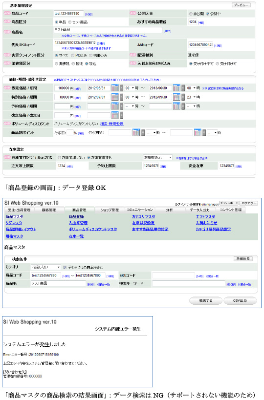
Task: Clear the 付与期間 start date
Action: (x=143, y=132)
